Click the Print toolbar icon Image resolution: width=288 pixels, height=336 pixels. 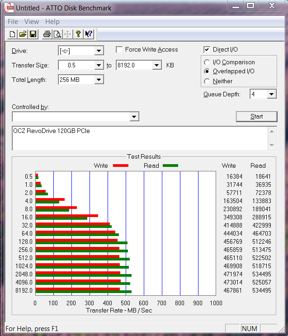[x=47, y=34]
